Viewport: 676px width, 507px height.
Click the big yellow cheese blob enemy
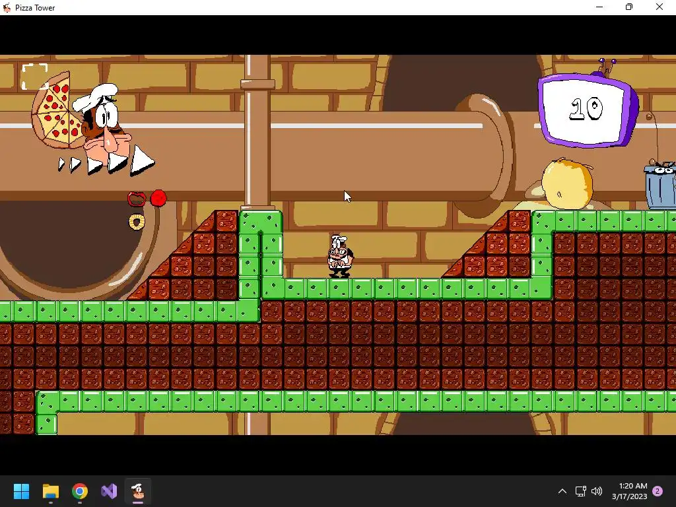click(566, 184)
